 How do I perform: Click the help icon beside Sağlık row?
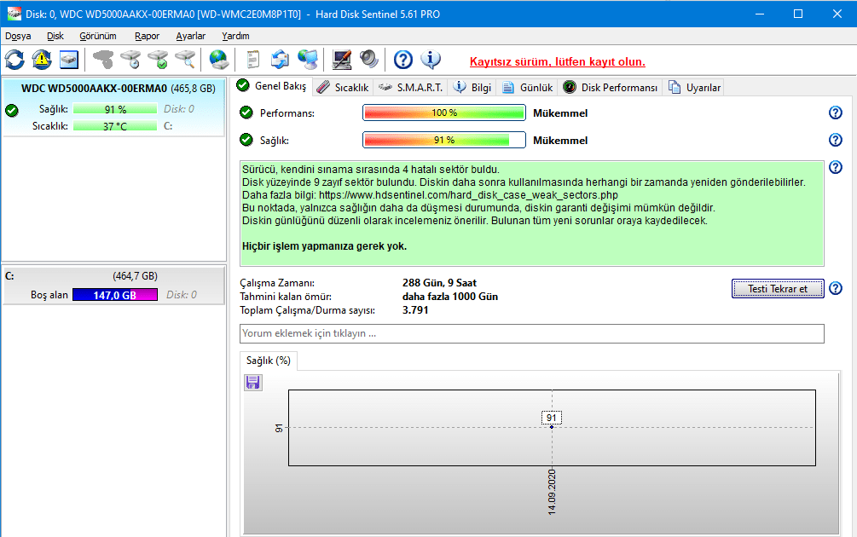836,140
